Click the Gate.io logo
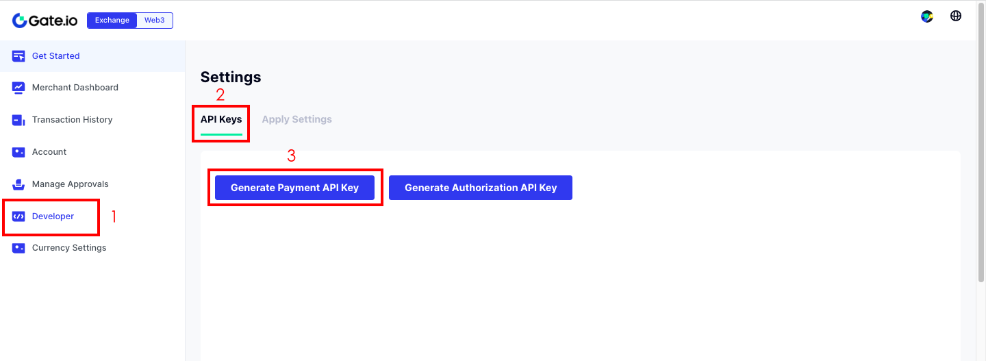Image resolution: width=986 pixels, height=361 pixels. [45, 21]
